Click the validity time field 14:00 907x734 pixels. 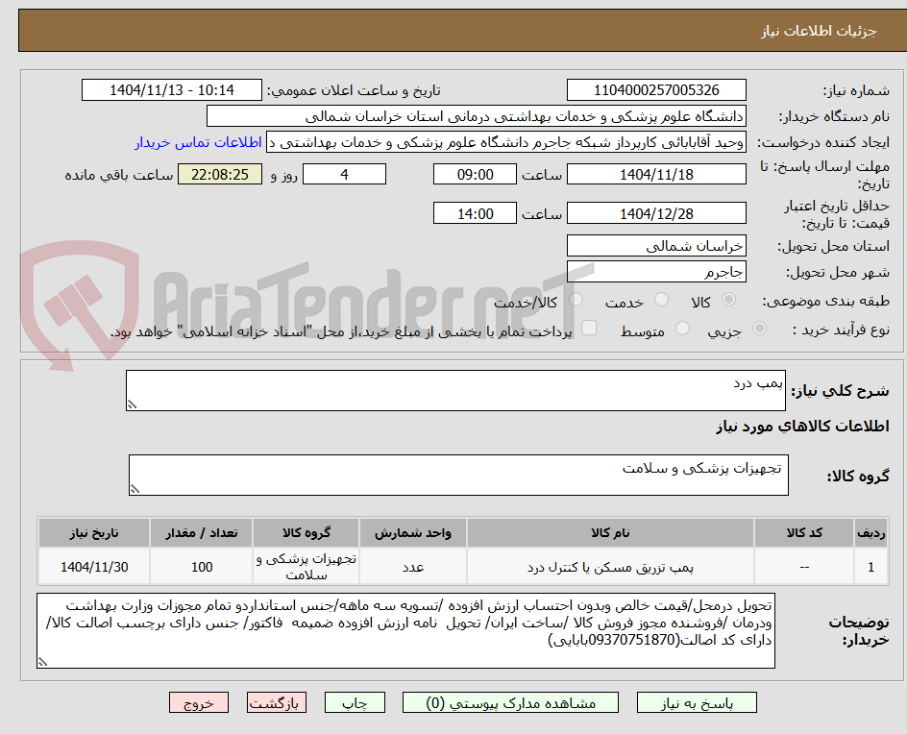(x=475, y=213)
